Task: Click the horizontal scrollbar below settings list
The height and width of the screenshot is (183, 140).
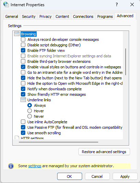Action: 59,142
